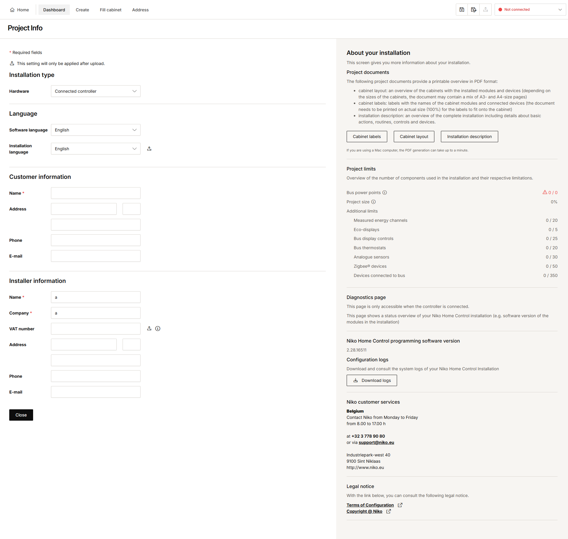568x539 pixels.
Task: Click the Download logs button
Action: click(372, 380)
